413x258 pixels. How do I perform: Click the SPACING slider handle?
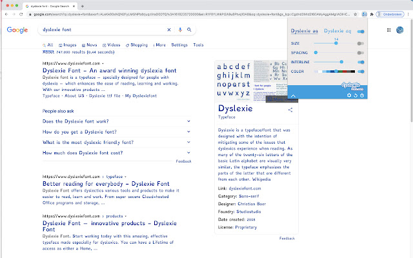click(316, 53)
